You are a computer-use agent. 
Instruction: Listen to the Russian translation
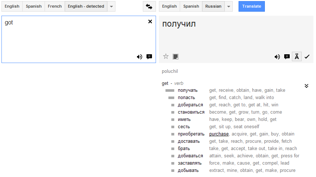[x=277, y=57]
